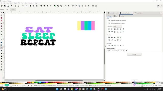Click the Text tool T icon in top toolbar
163x91 pixels.
76,6
